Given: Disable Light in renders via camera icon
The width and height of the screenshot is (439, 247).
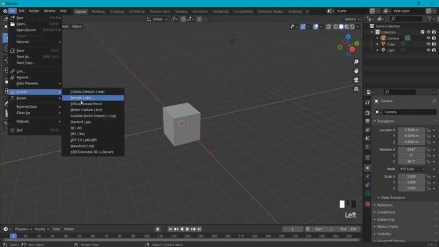Looking at the screenshot, I should pyautogui.click(x=434, y=50).
